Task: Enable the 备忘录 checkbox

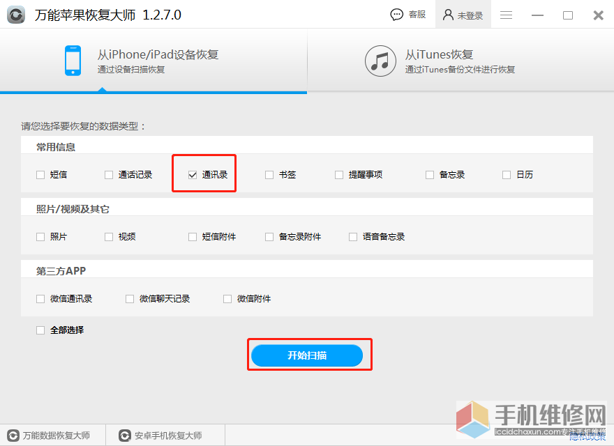Action: (x=430, y=175)
